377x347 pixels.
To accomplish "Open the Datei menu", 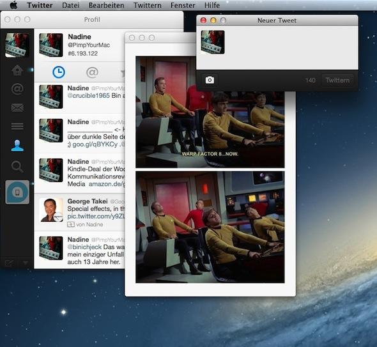I will (x=70, y=5).
